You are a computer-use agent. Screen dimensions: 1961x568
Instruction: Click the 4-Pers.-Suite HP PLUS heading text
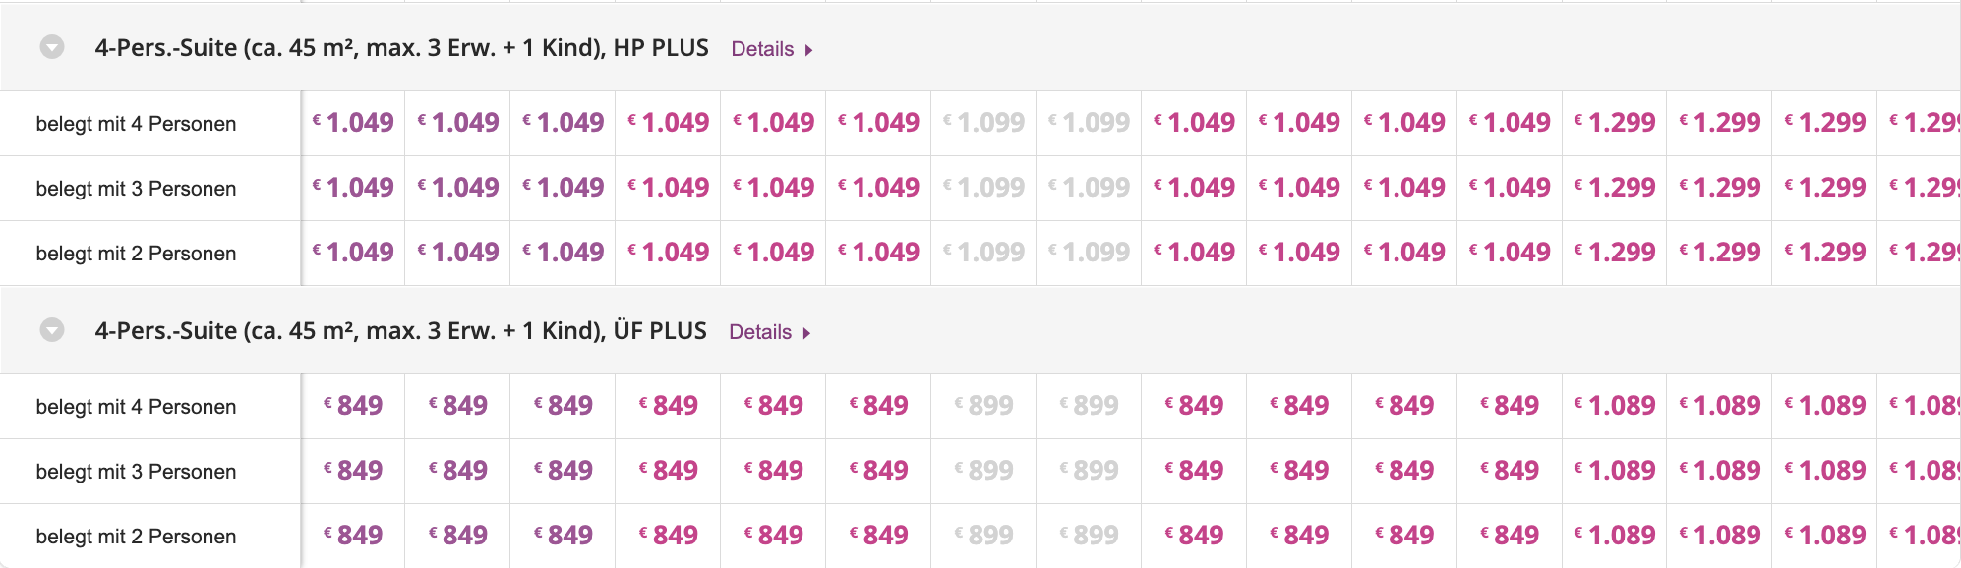[401, 48]
